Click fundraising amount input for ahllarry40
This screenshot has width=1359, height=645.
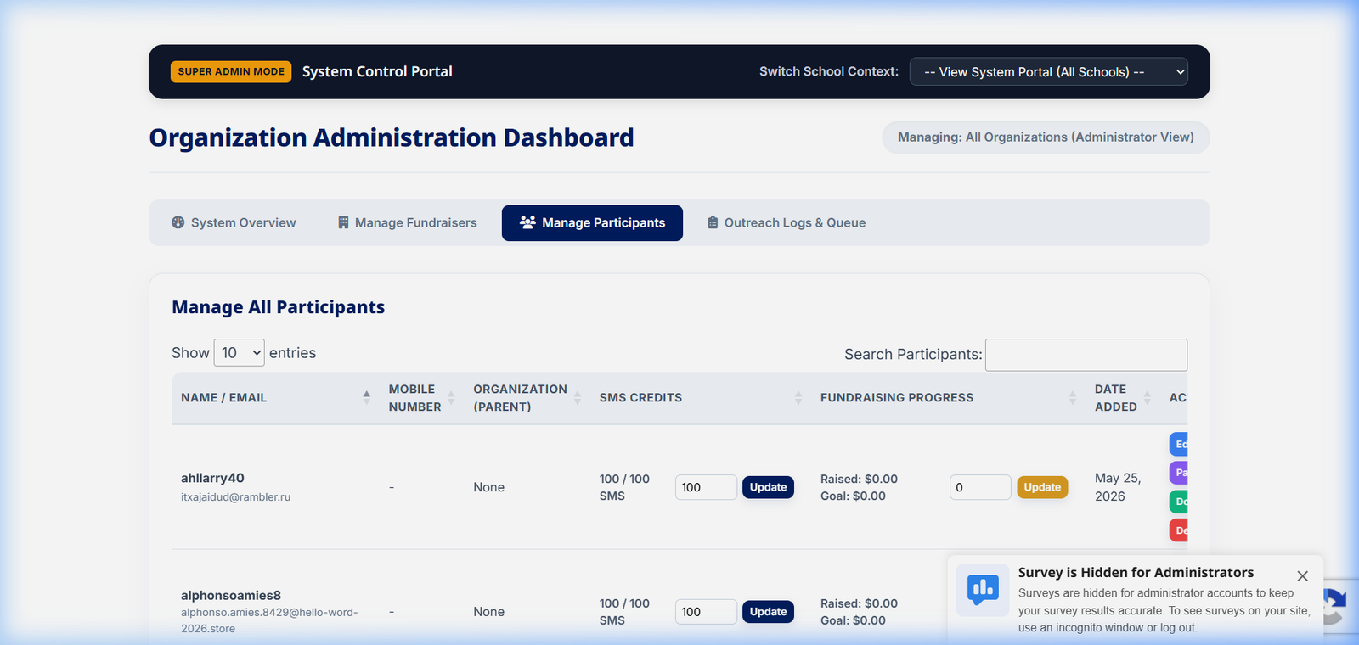(x=980, y=487)
